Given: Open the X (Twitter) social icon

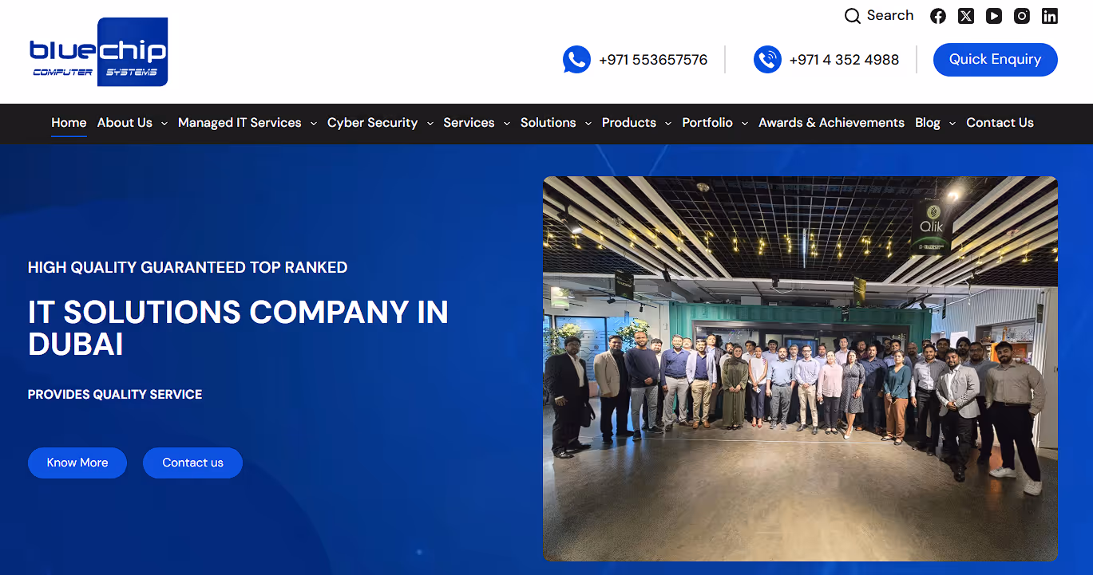Looking at the screenshot, I should tap(966, 16).
